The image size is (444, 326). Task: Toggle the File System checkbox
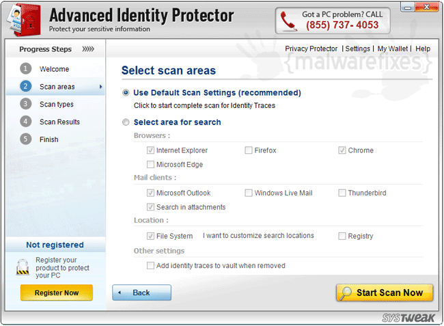[150, 236]
